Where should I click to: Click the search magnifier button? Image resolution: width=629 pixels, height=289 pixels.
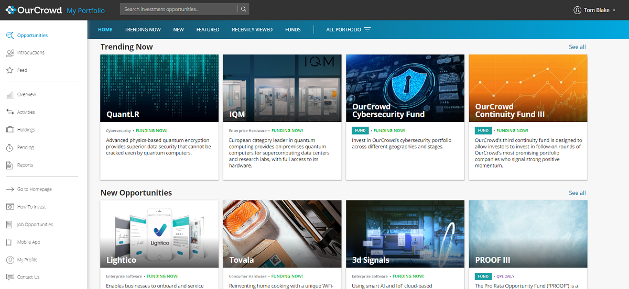click(243, 9)
